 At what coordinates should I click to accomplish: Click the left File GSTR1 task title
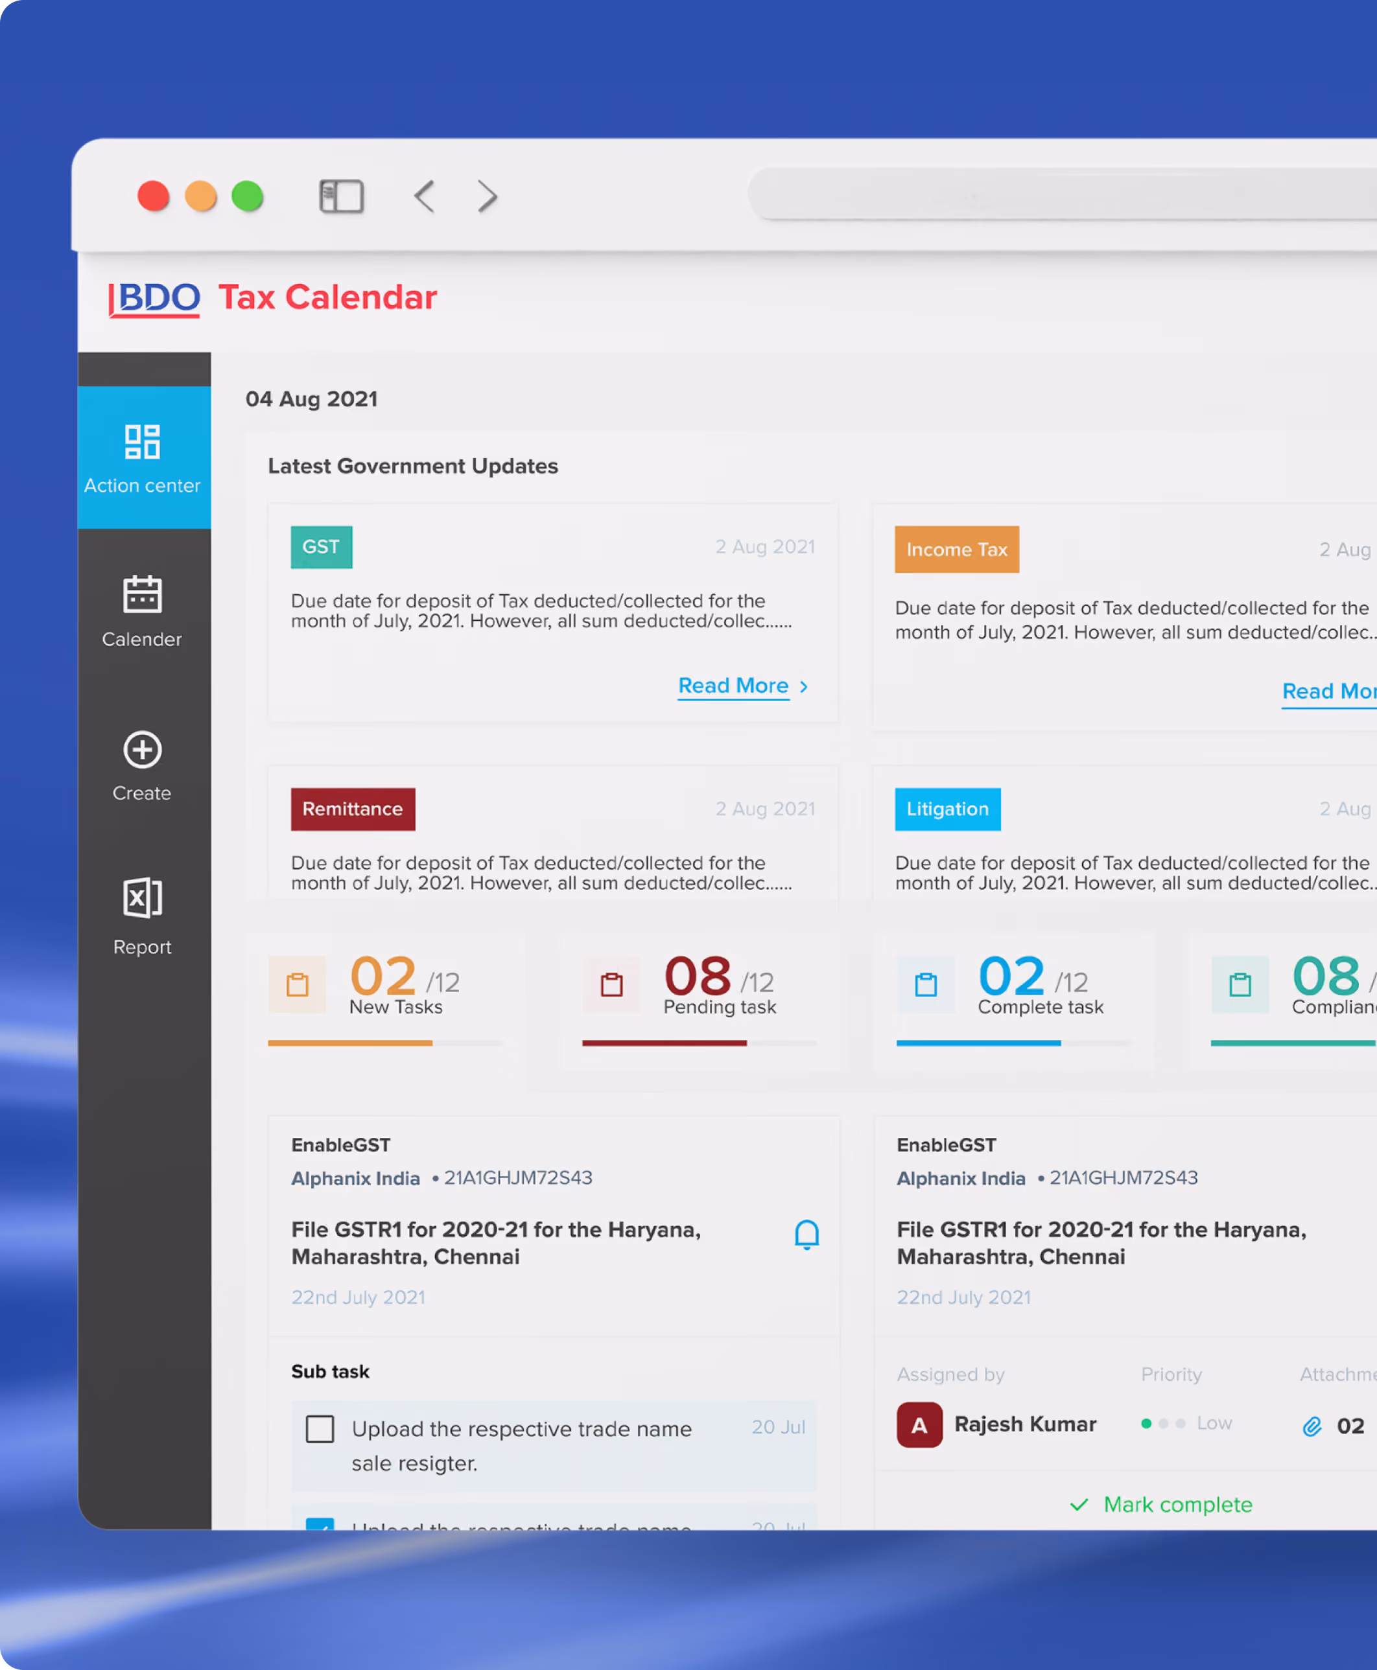(496, 1242)
